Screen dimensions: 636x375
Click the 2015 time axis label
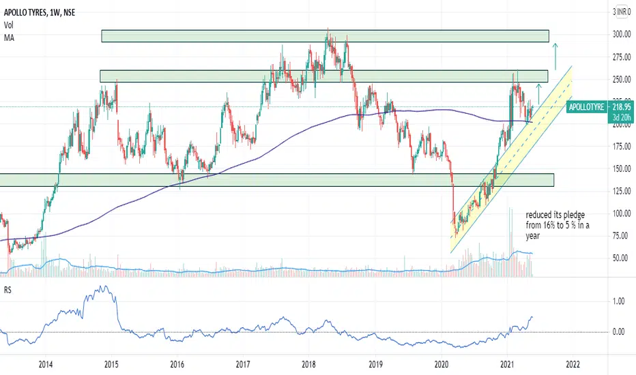(x=111, y=365)
